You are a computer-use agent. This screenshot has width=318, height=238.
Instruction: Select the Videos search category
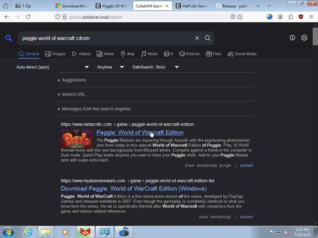[81, 54]
